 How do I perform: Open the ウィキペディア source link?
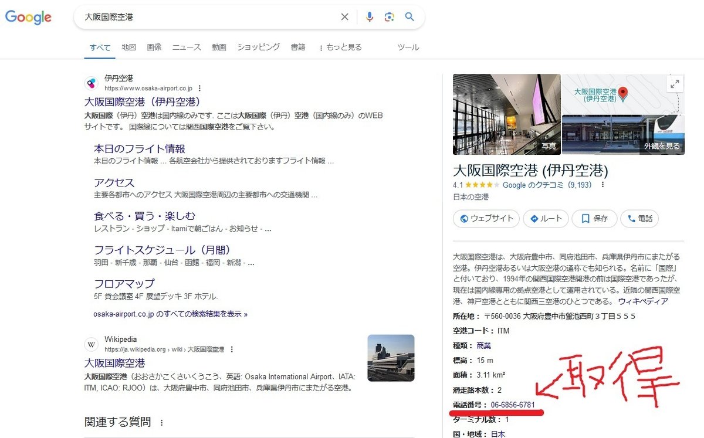[643, 301]
